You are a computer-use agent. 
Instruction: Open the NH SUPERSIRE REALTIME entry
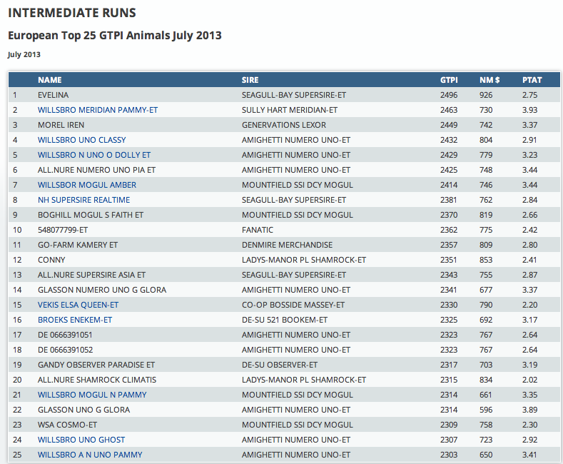tap(83, 200)
